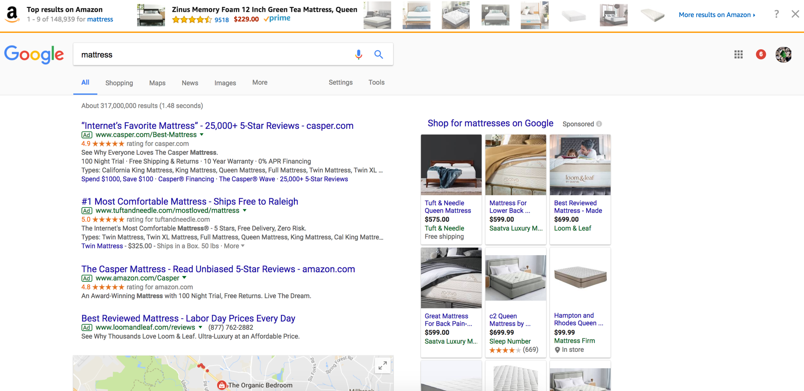Expand the tuftandneedle.com URL dropdown arrow

244,210
